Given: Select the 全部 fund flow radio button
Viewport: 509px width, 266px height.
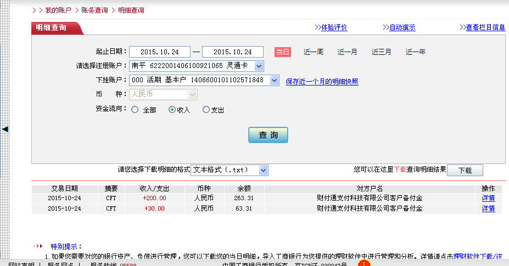Looking at the screenshot, I should point(135,110).
